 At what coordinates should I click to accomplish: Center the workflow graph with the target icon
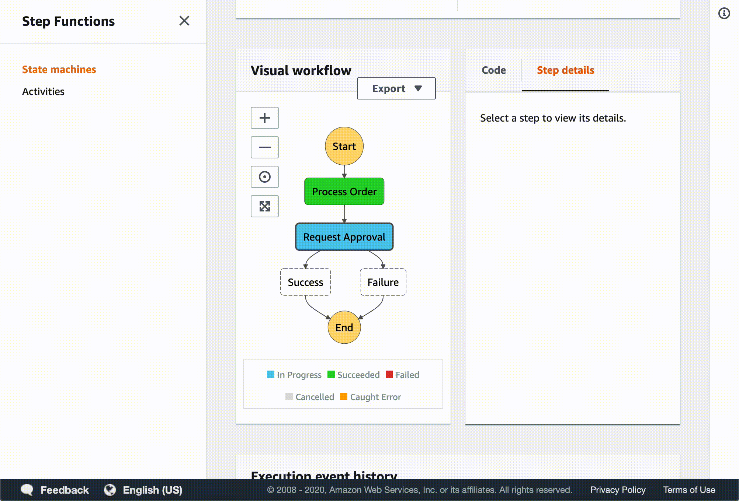pos(264,177)
